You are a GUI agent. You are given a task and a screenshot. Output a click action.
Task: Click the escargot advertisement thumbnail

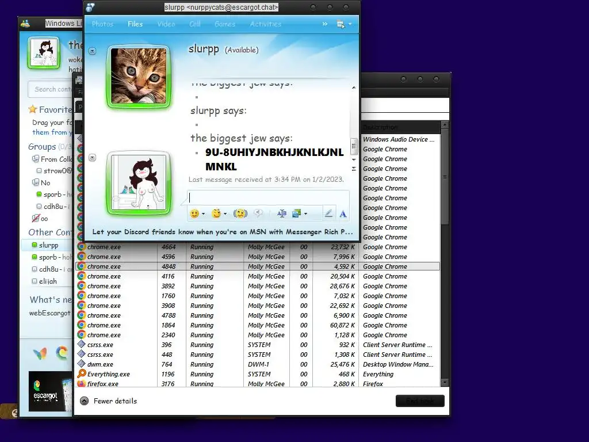51,391
